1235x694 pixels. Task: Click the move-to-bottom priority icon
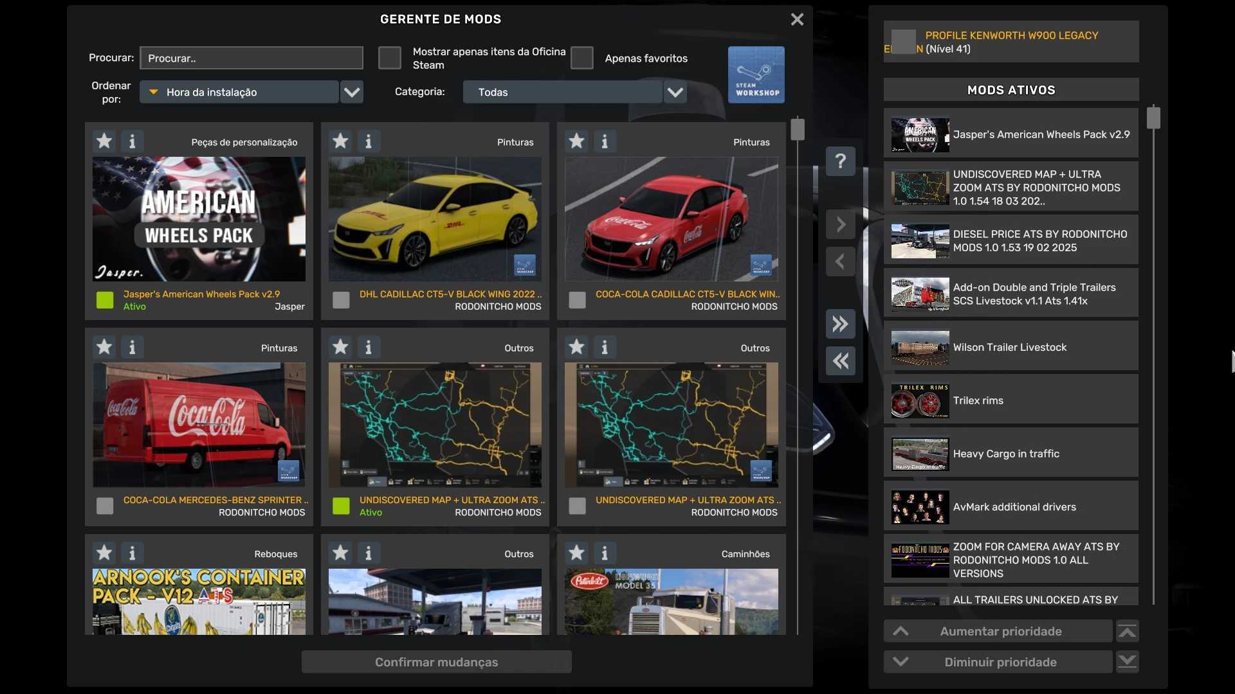1127,662
